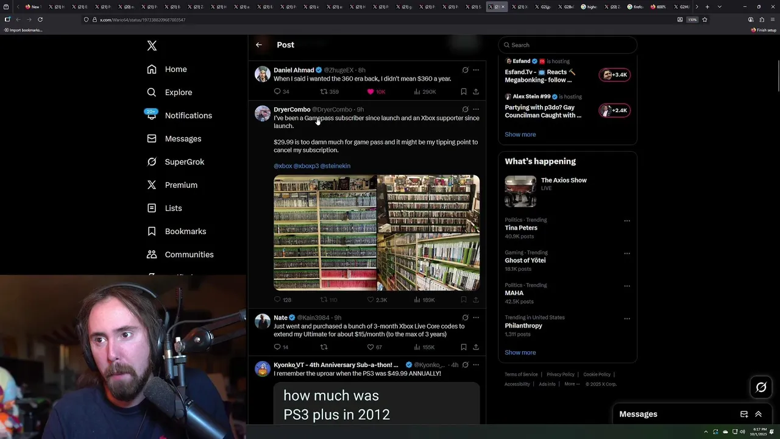
Task: Bookmark this page with star icon
Action: 704,20
